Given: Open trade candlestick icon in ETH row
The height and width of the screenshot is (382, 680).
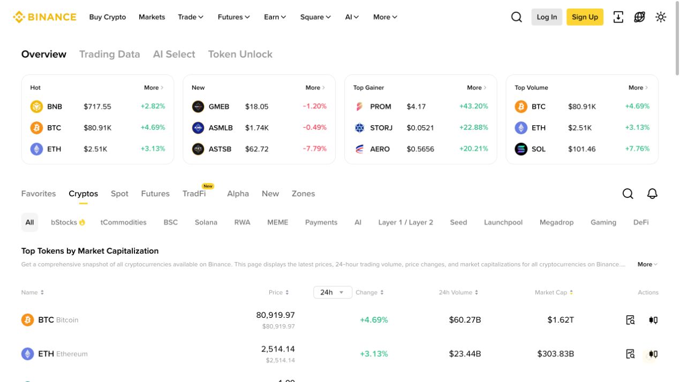Looking at the screenshot, I should (653, 354).
